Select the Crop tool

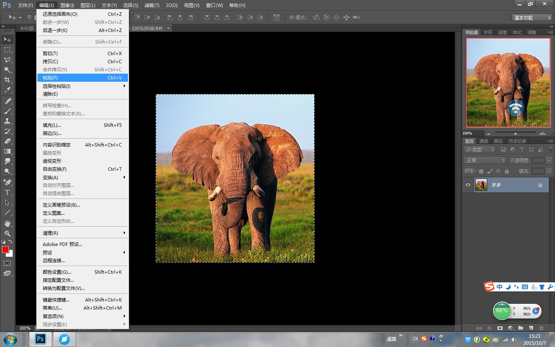[7, 80]
